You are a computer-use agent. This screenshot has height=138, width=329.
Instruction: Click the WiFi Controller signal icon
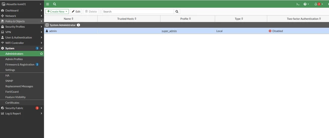[3, 43]
